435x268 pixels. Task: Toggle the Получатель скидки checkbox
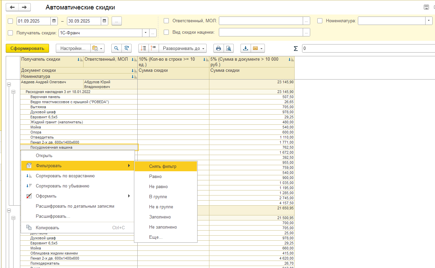click(10, 33)
